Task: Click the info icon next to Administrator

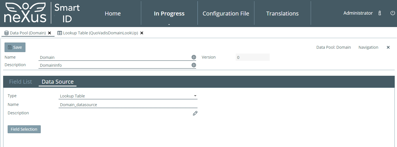Action: coord(380,13)
